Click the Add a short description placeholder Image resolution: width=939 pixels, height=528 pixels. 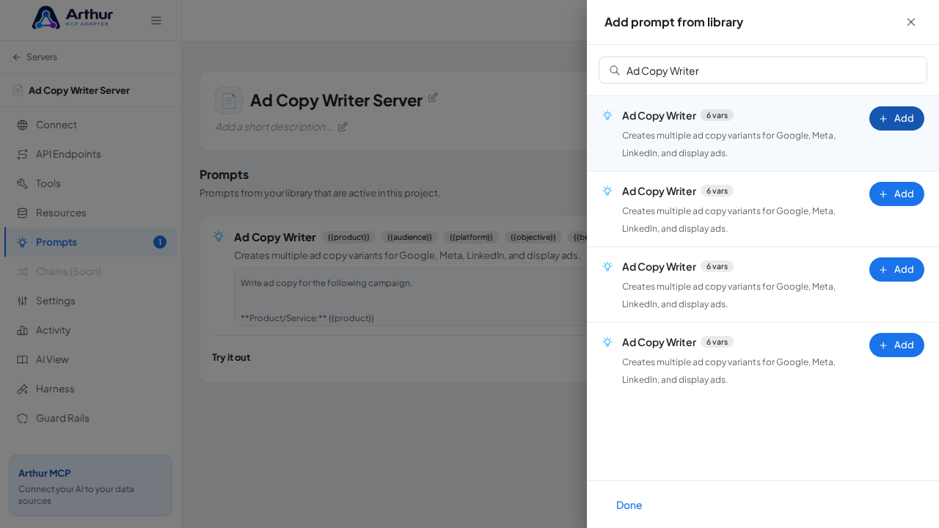tap(273, 126)
